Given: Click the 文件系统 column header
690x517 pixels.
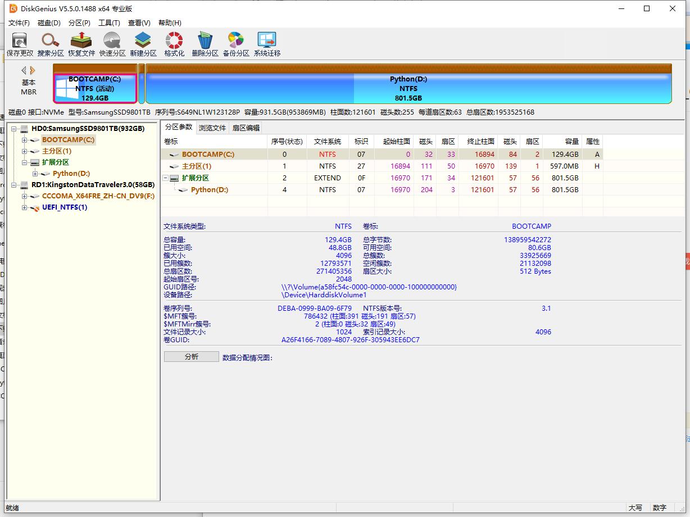Looking at the screenshot, I should click(327, 142).
